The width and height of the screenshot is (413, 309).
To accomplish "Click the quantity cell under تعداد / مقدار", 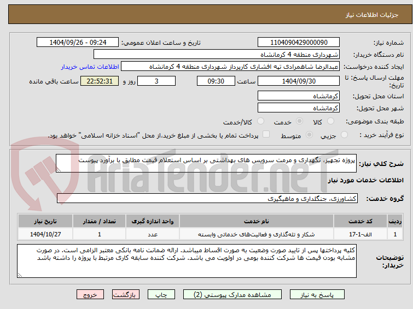I will tap(100, 234).
